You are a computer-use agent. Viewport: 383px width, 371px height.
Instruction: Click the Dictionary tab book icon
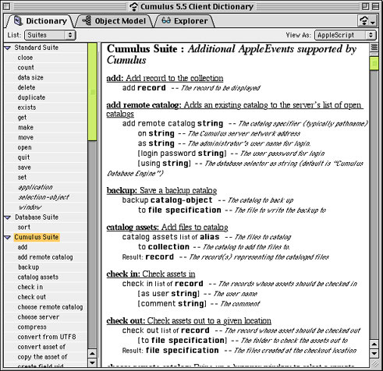(18, 21)
